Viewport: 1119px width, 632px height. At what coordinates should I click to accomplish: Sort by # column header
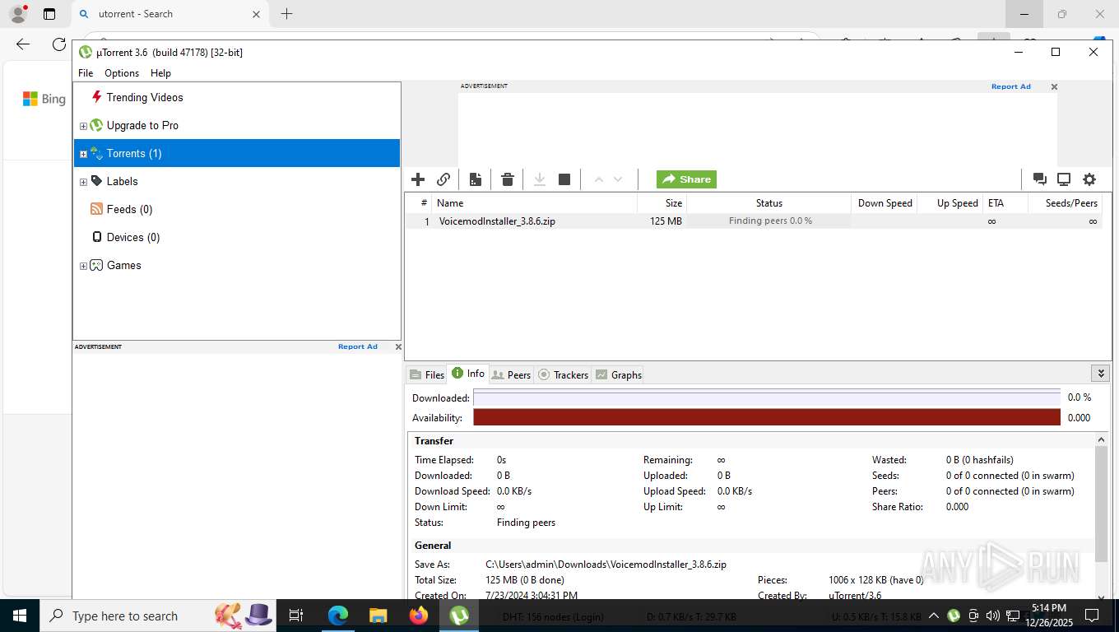(419, 203)
